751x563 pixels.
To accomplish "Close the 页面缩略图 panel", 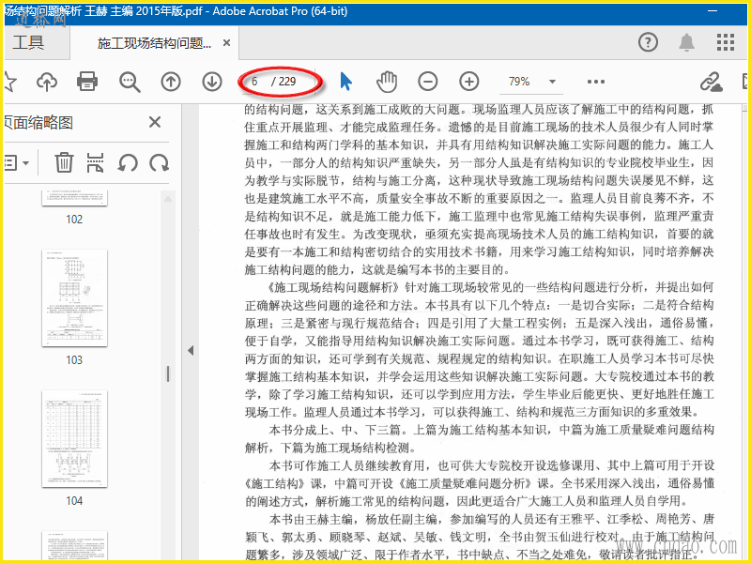I will coord(155,122).
